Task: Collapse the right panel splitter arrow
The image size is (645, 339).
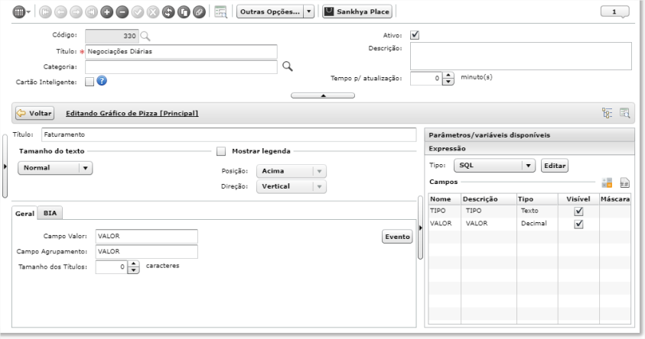Action: tap(420, 228)
